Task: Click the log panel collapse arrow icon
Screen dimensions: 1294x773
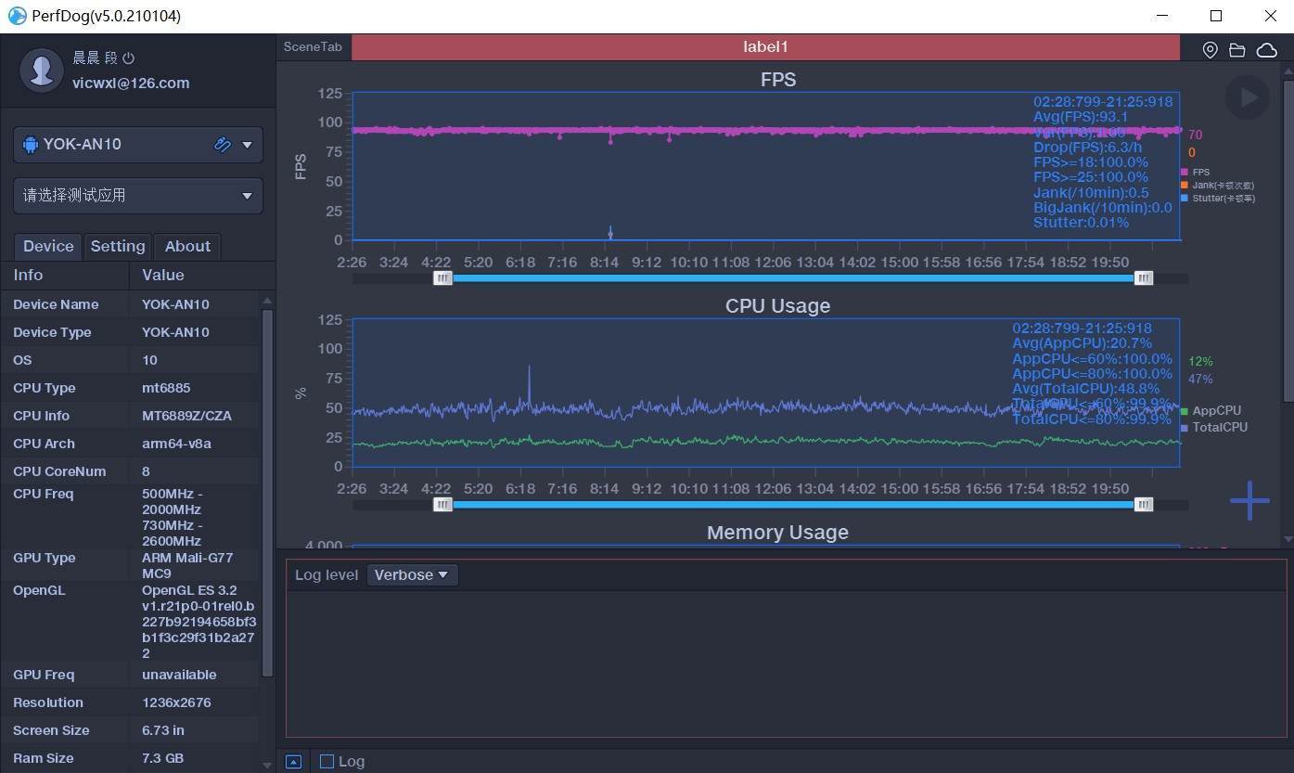Action: coord(293,762)
